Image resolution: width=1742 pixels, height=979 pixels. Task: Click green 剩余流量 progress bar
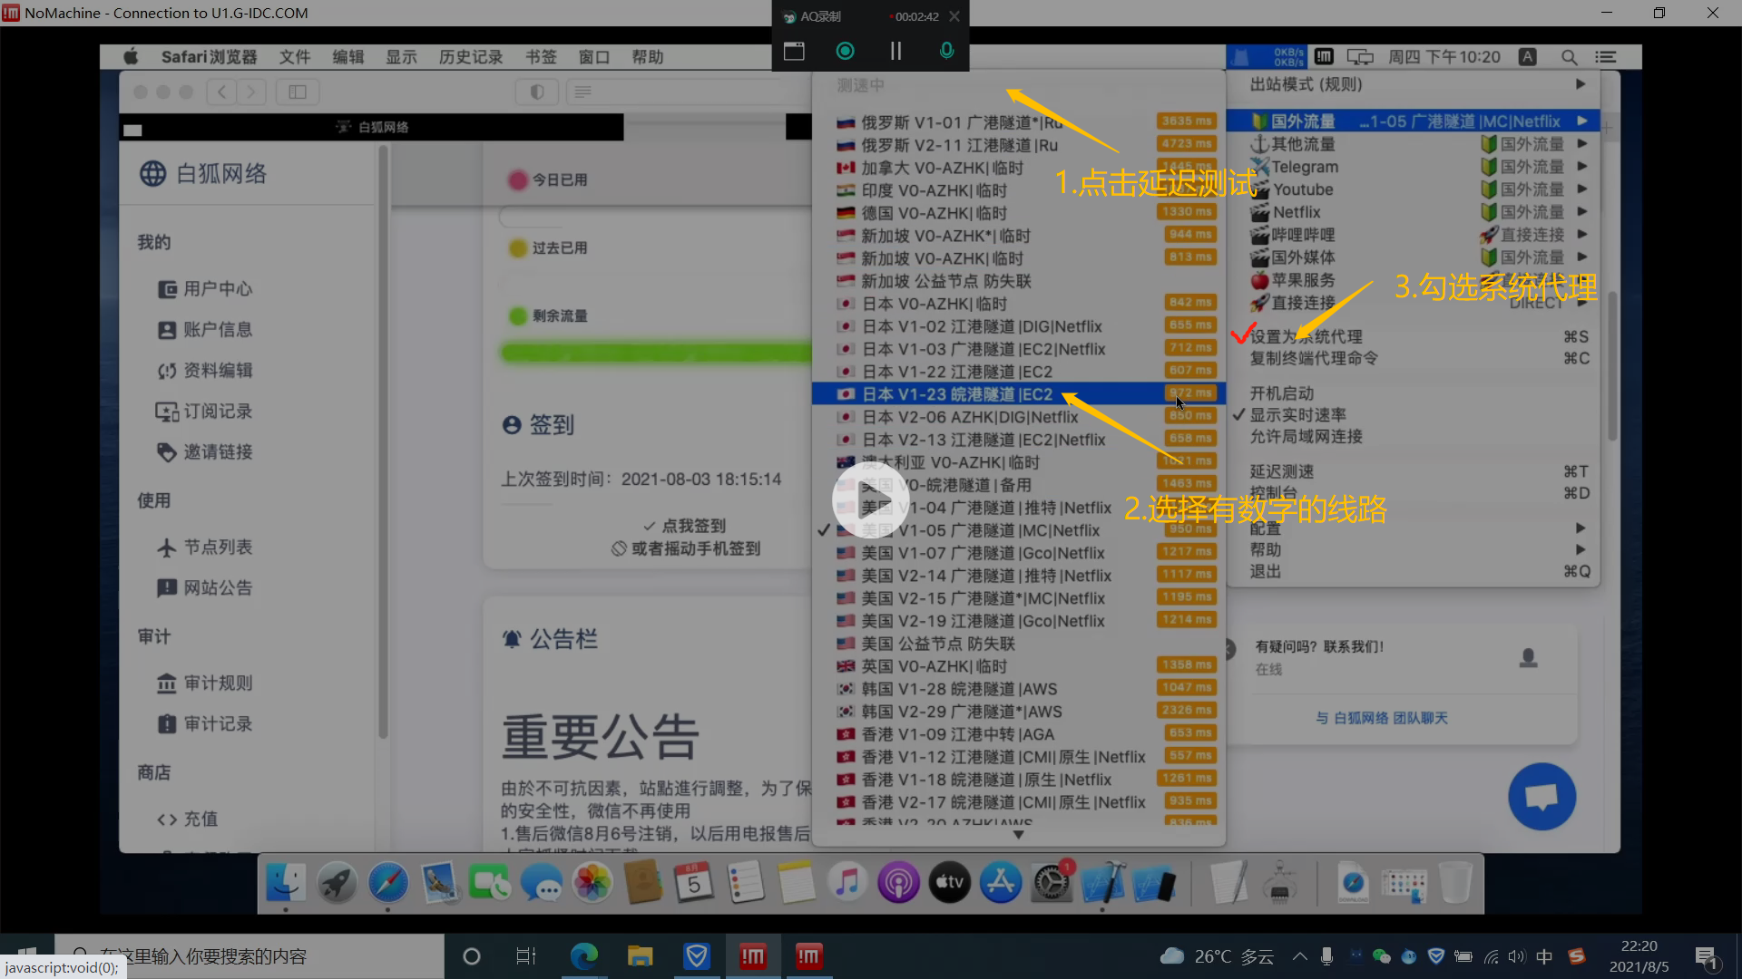(x=655, y=353)
